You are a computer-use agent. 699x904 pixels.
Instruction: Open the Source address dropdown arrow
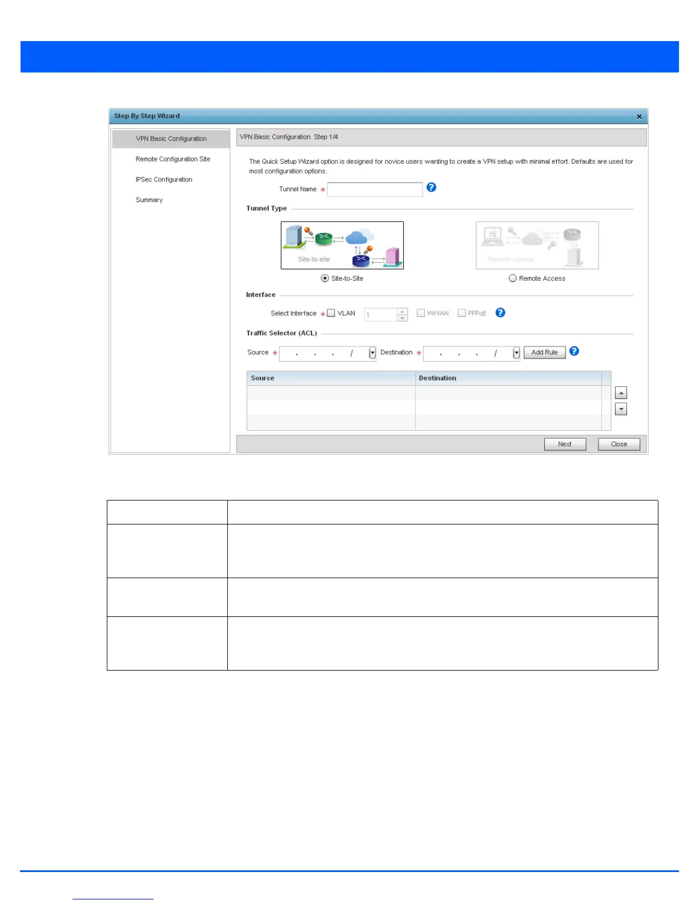coord(372,353)
